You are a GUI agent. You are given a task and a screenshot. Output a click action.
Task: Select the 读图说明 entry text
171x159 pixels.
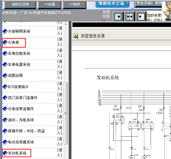pyautogui.click(x=15, y=76)
